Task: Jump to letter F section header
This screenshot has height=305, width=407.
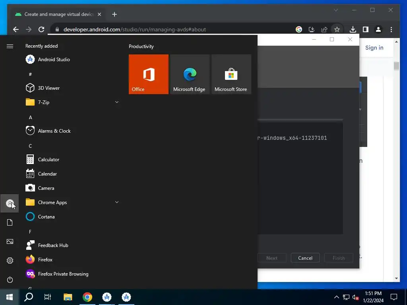Action: point(30,232)
